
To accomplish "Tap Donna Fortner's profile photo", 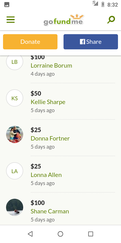I will 15,134.
